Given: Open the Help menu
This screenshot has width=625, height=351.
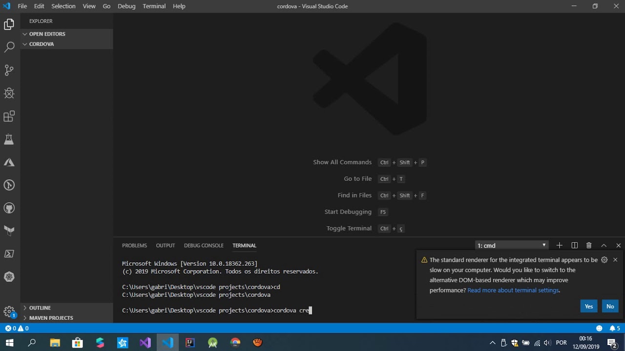Looking at the screenshot, I should [179, 6].
